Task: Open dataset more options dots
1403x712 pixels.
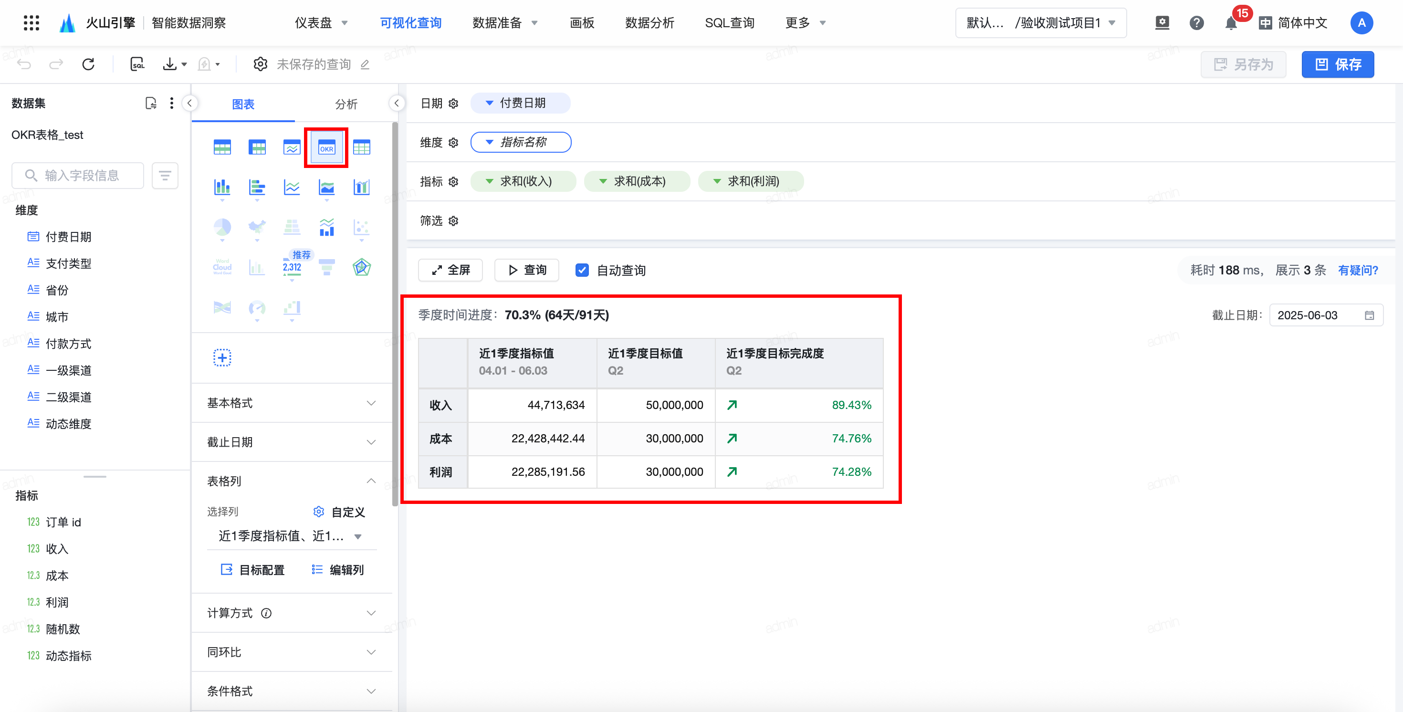Action: click(172, 103)
